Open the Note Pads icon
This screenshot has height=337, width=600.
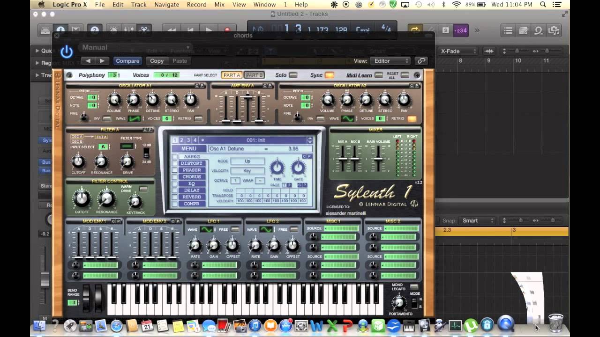click(x=524, y=31)
